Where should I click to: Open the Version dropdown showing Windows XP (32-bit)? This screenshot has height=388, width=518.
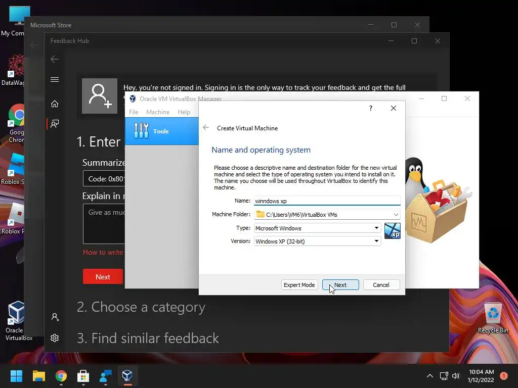point(317,241)
